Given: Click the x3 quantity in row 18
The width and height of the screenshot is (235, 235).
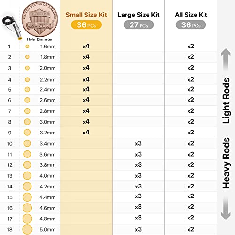Looking at the screenshot, I should 138,229.
